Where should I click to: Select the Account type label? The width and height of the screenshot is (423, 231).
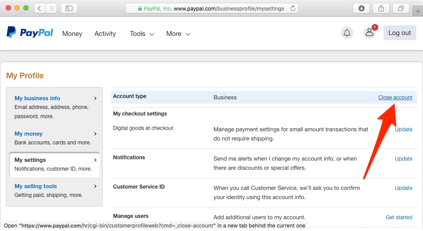tap(129, 96)
